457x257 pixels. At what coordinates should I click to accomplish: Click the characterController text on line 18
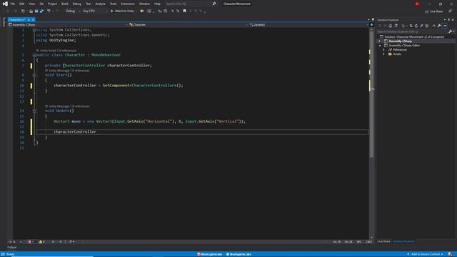75,131
